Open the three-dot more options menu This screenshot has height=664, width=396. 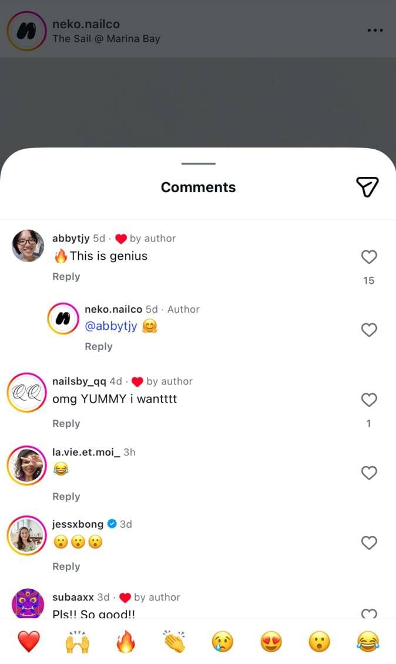click(375, 30)
